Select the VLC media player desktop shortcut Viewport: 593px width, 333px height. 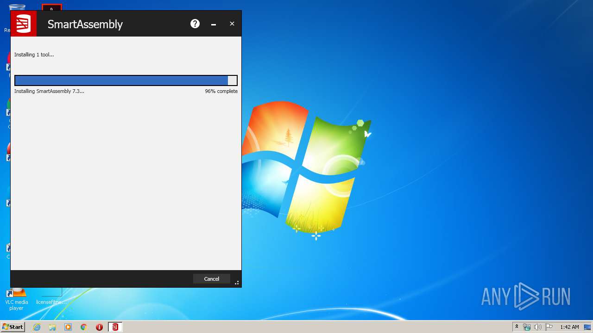click(16, 299)
